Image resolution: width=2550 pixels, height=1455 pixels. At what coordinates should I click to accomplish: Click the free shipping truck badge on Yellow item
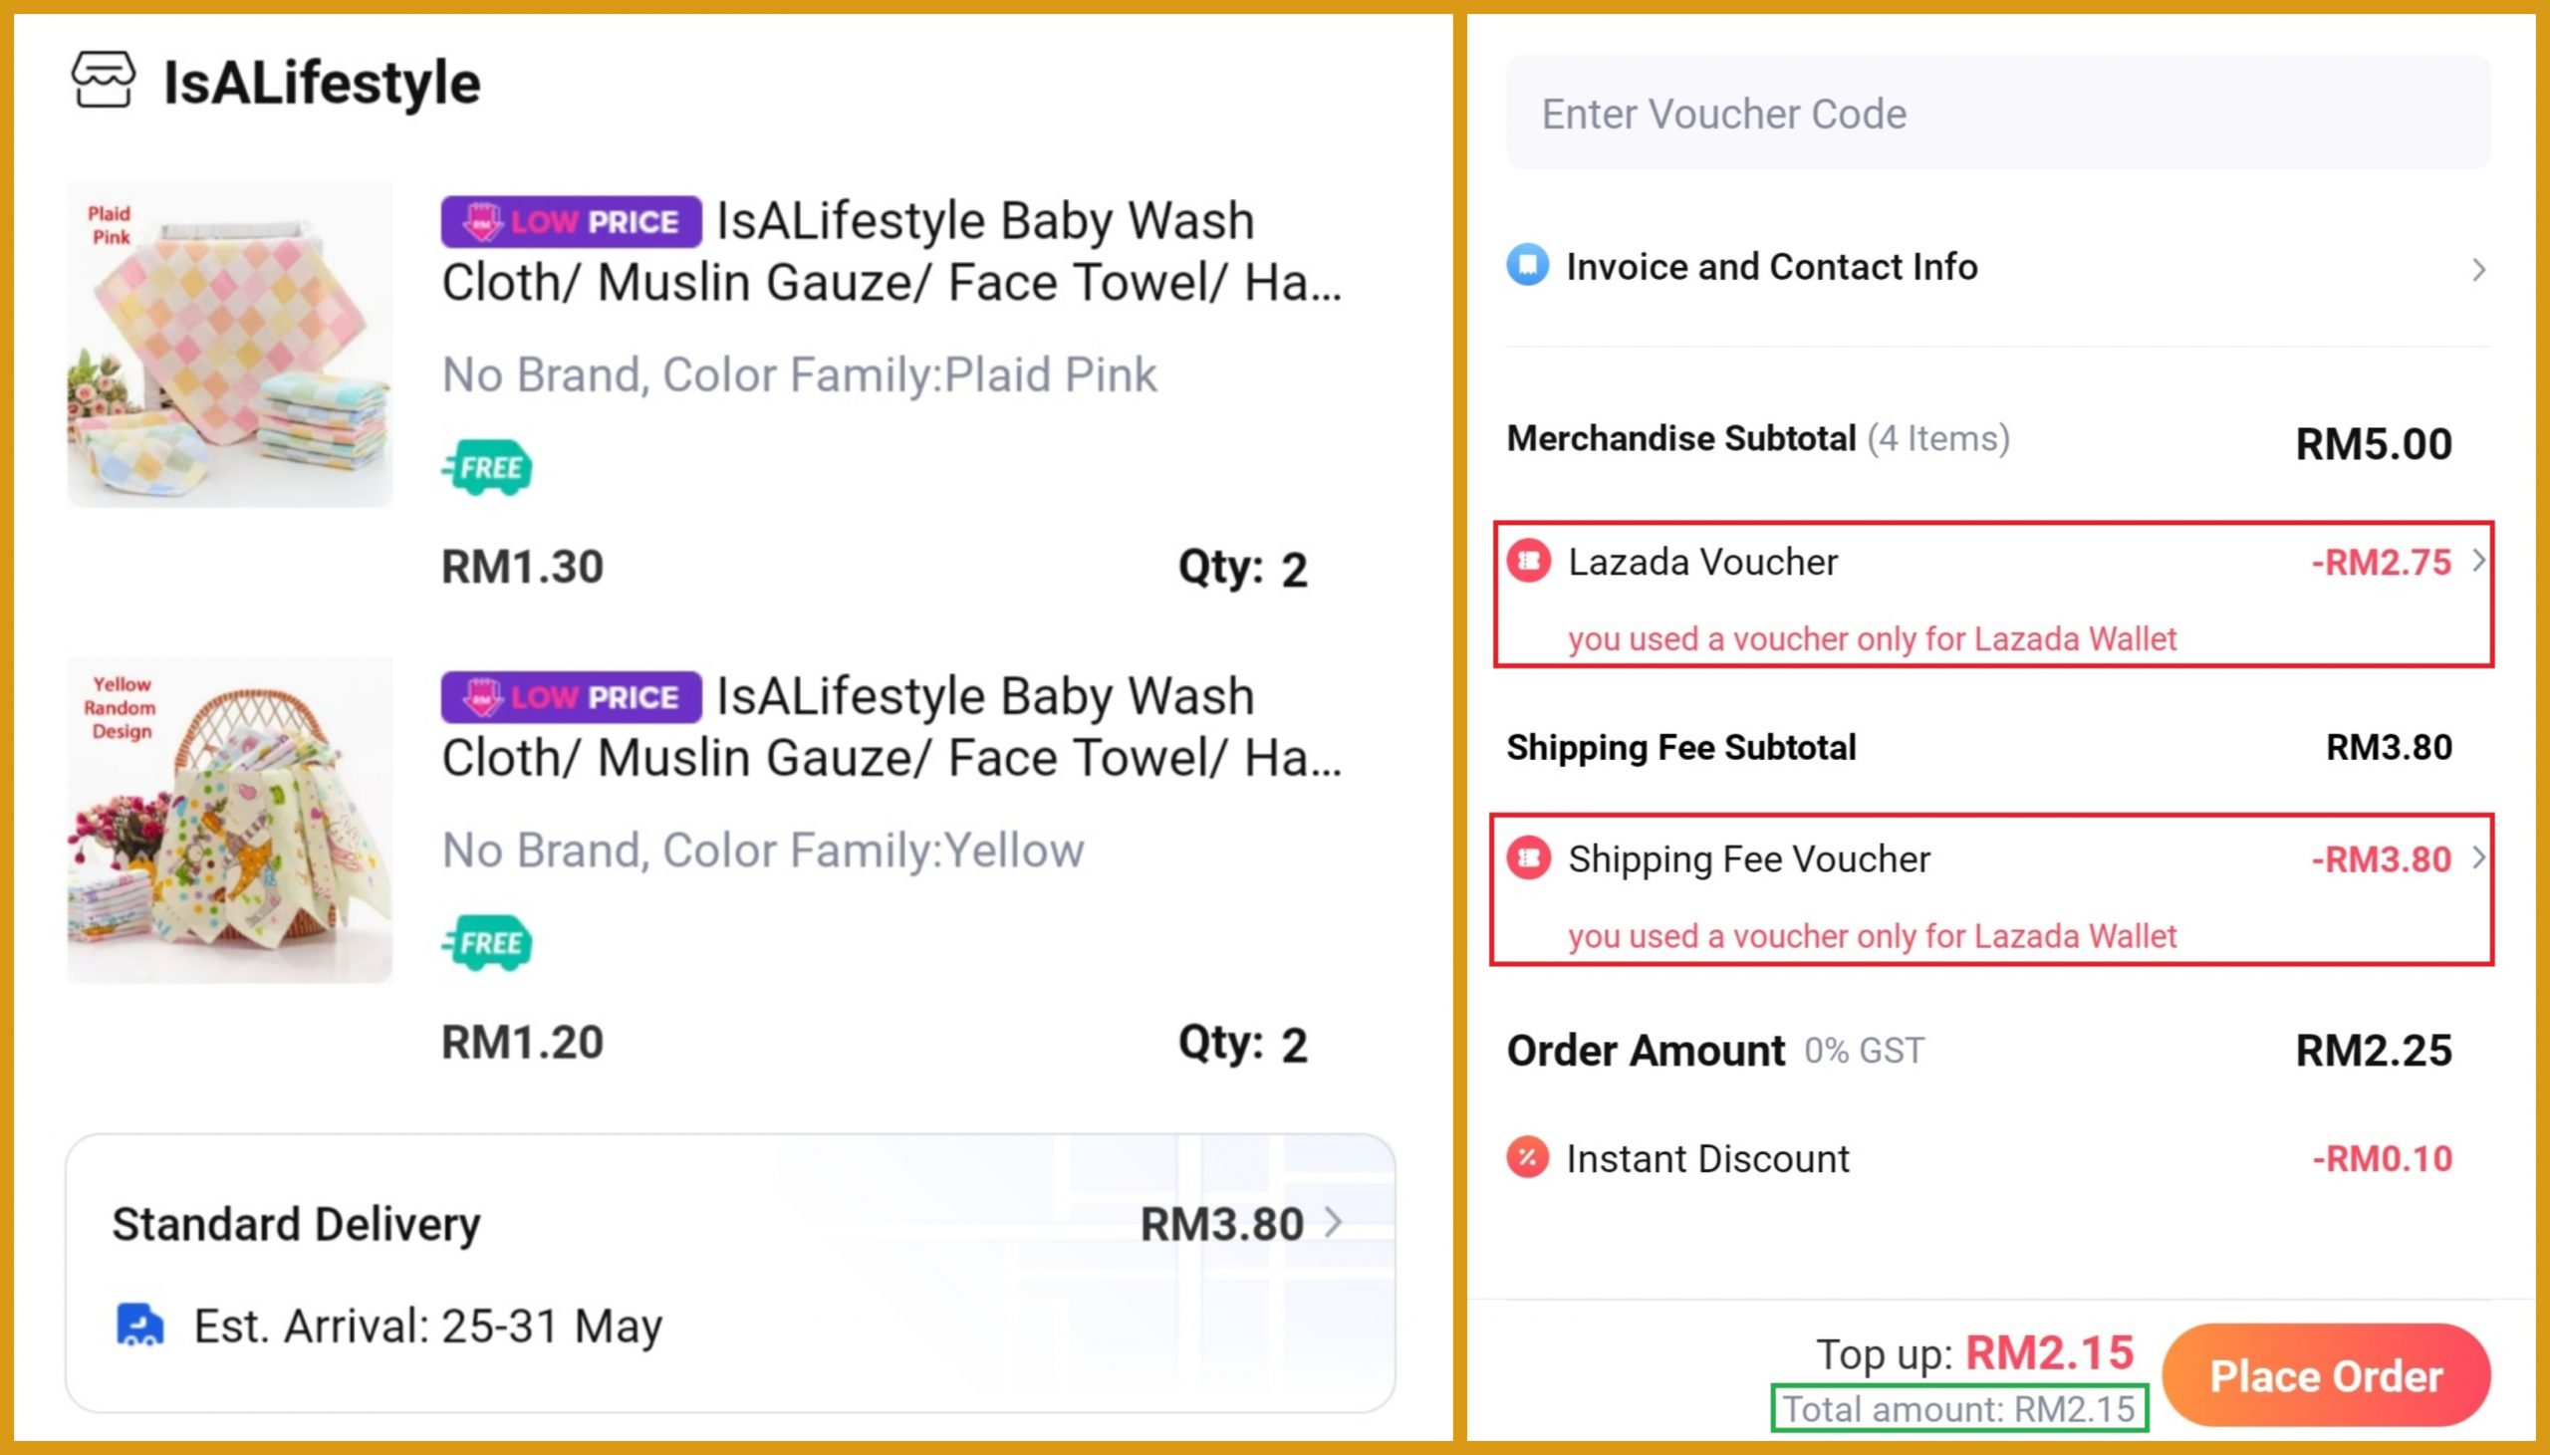[488, 942]
